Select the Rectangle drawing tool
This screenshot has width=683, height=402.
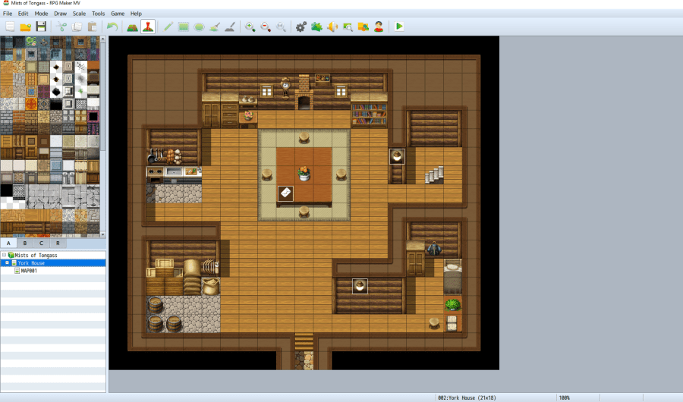pos(183,27)
